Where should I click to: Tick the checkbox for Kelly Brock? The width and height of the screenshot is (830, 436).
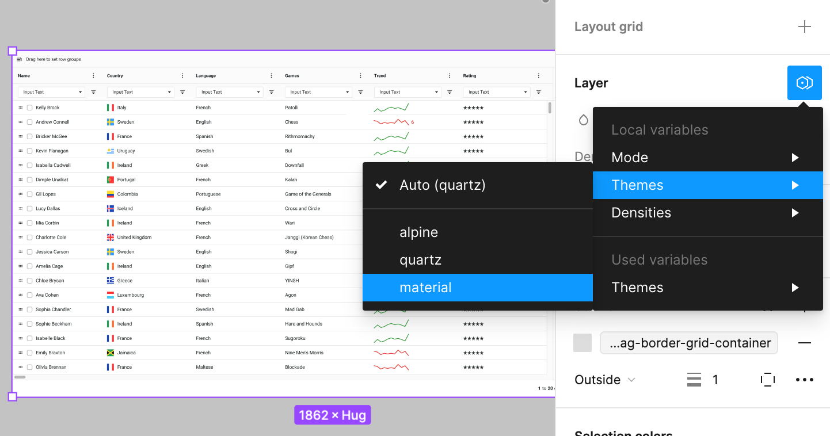[29, 108]
